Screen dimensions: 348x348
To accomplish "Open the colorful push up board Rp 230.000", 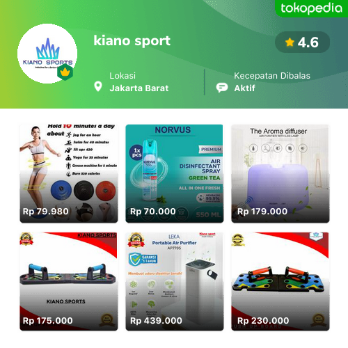I will click(280, 281).
